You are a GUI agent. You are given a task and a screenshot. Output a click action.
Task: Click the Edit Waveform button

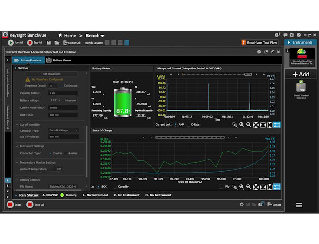(x=51, y=74)
